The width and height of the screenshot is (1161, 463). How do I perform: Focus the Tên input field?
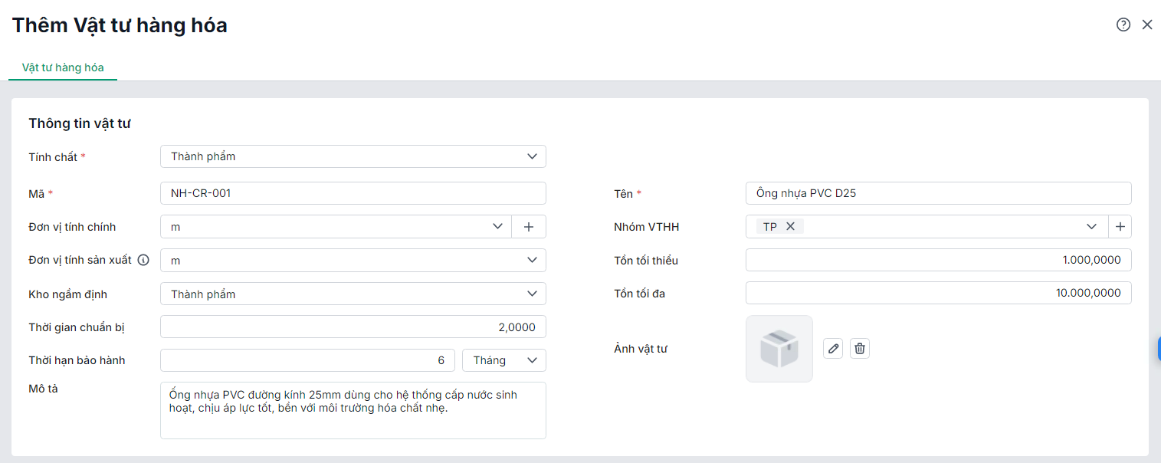938,193
